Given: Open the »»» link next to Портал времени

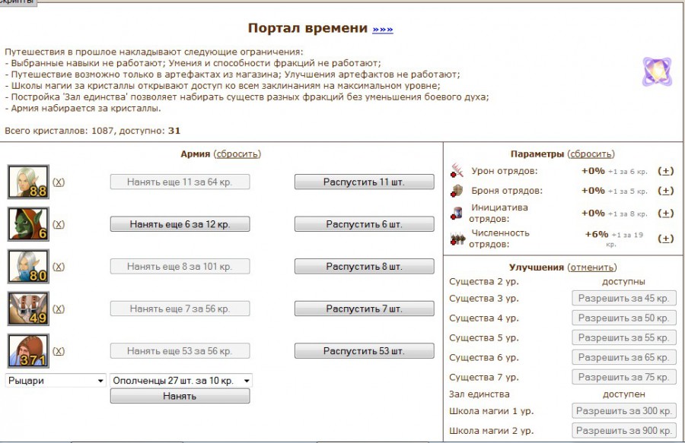Looking at the screenshot, I should [x=383, y=29].
